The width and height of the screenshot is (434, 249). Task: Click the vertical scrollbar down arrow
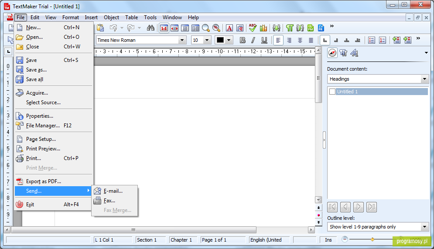click(318, 200)
